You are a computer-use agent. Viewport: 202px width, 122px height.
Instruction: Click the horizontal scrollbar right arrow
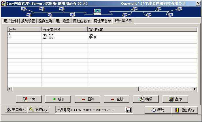pos(195,89)
